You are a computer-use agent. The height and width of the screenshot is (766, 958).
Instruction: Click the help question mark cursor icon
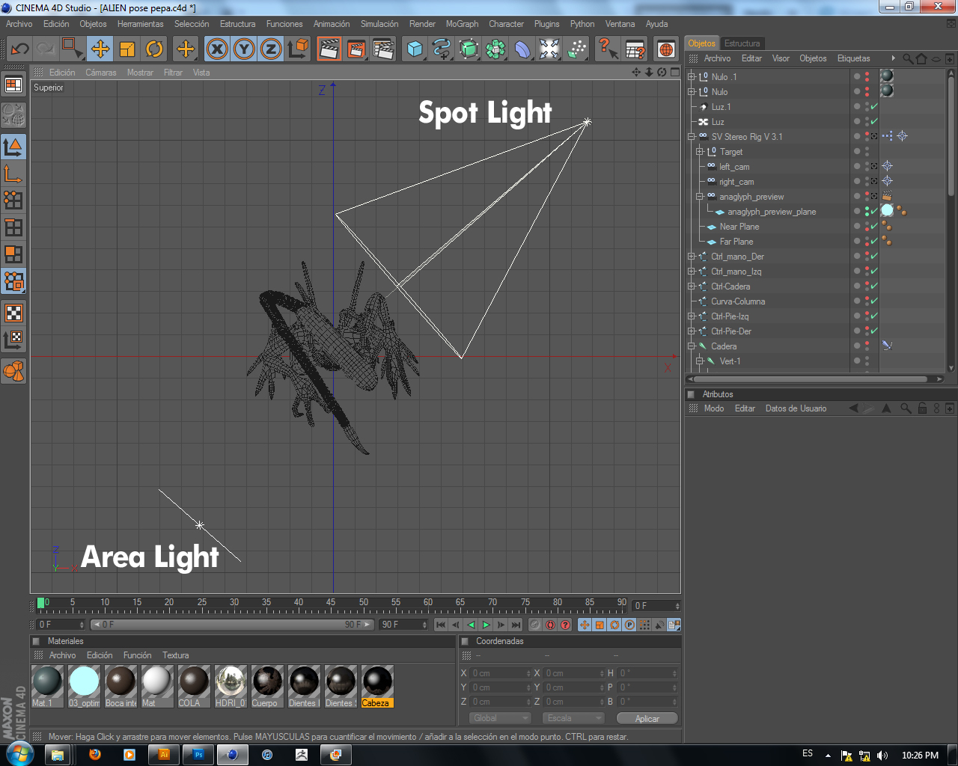(x=607, y=49)
